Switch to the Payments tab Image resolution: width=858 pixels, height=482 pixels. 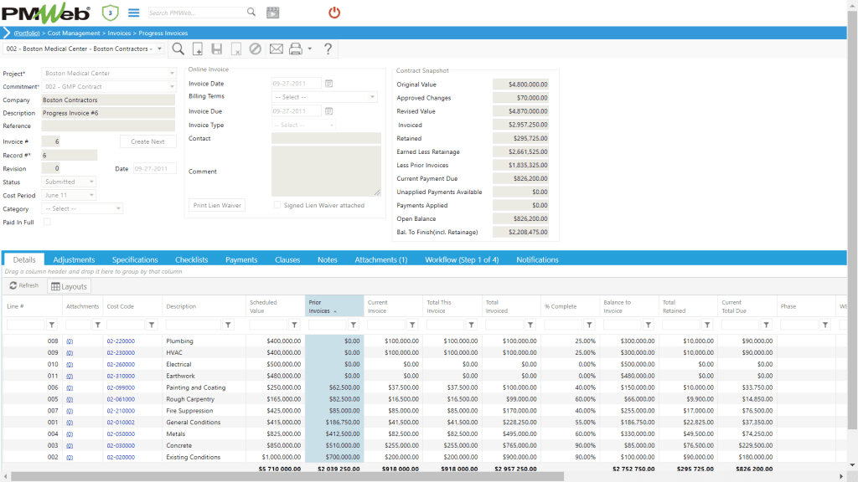241,259
